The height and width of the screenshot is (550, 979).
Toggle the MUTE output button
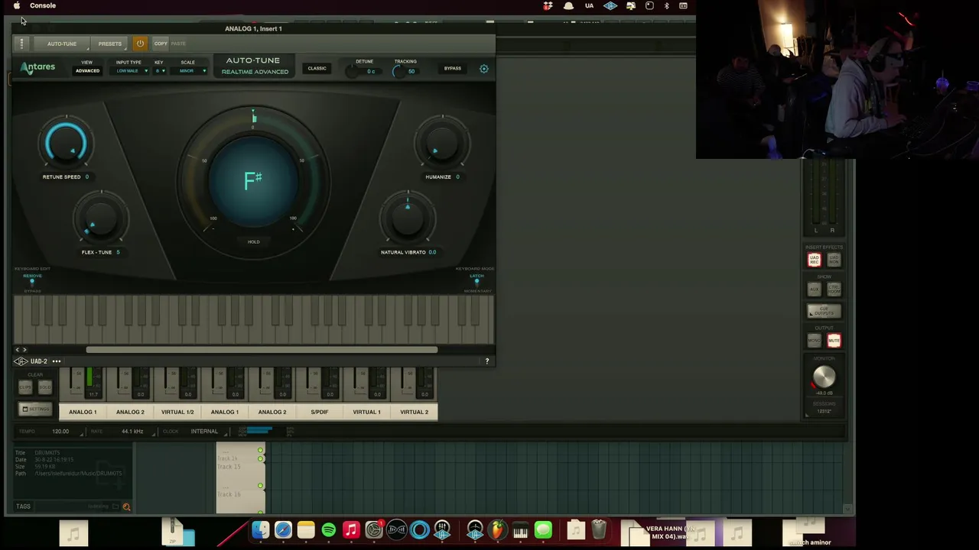(834, 341)
